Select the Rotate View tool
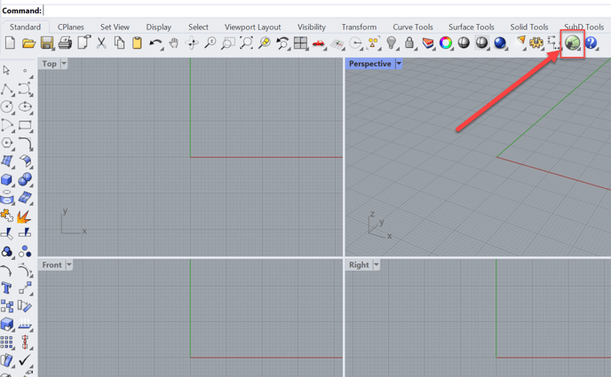The width and height of the screenshot is (611, 377). (192, 43)
